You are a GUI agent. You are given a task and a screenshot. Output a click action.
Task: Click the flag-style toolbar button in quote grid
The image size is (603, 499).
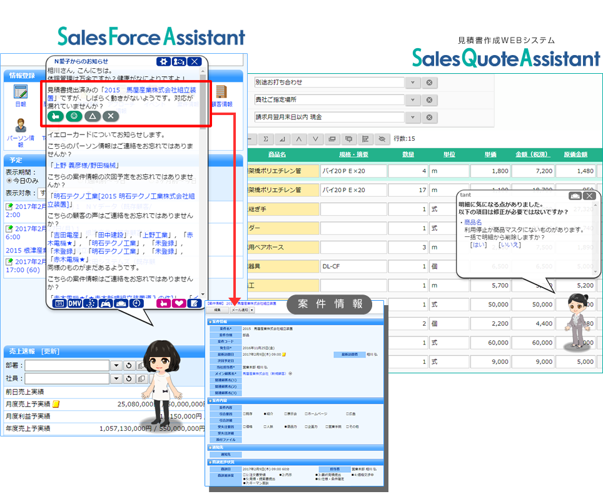pyautogui.click(x=365, y=139)
